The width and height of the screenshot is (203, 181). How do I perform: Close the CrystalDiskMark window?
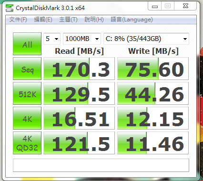pyautogui.click(x=185, y=6)
